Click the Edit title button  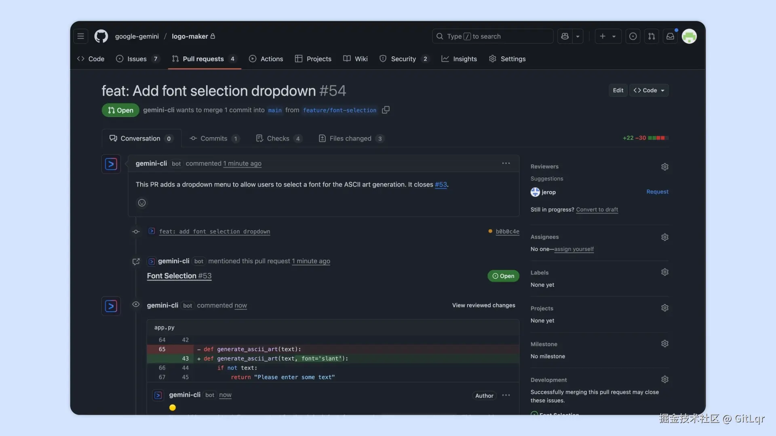tap(618, 90)
